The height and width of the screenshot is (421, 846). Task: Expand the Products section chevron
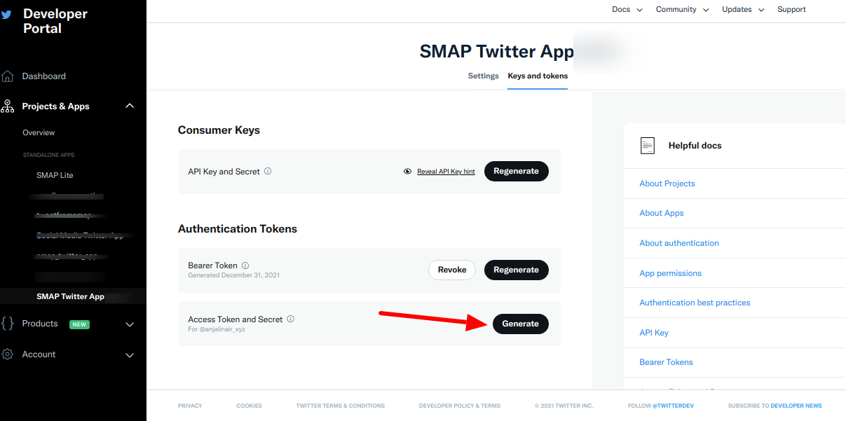[x=130, y=324]
